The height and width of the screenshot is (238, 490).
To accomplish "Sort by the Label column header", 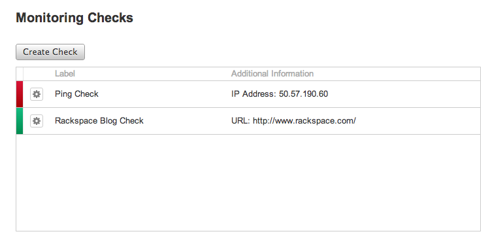I will 65,74.
